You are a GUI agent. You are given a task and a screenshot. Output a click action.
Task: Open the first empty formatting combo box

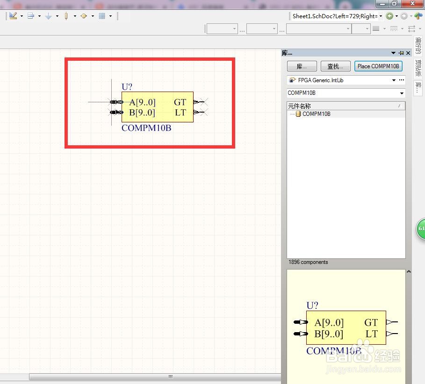click(222, 28)
